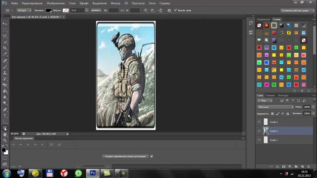Select the Crop tool
Viewport: 317px width, 178px height.
tap(5, 48)
